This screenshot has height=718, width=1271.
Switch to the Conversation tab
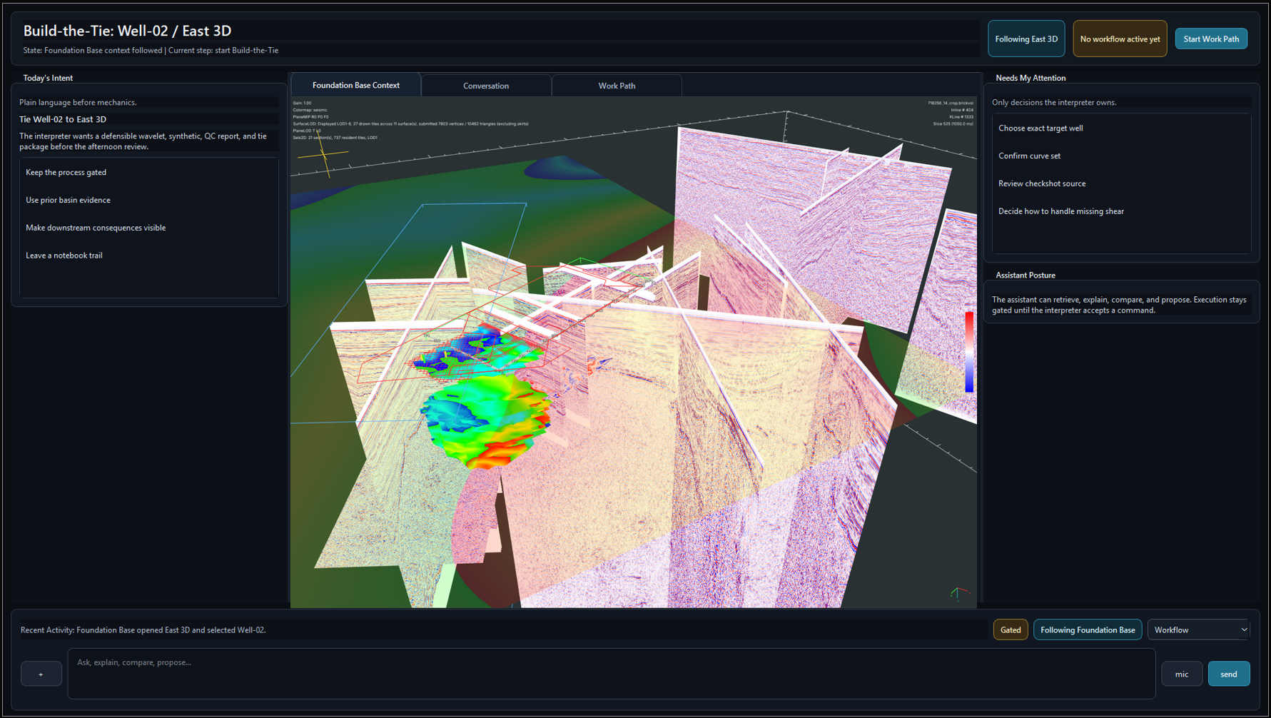[x=486, y=86]
